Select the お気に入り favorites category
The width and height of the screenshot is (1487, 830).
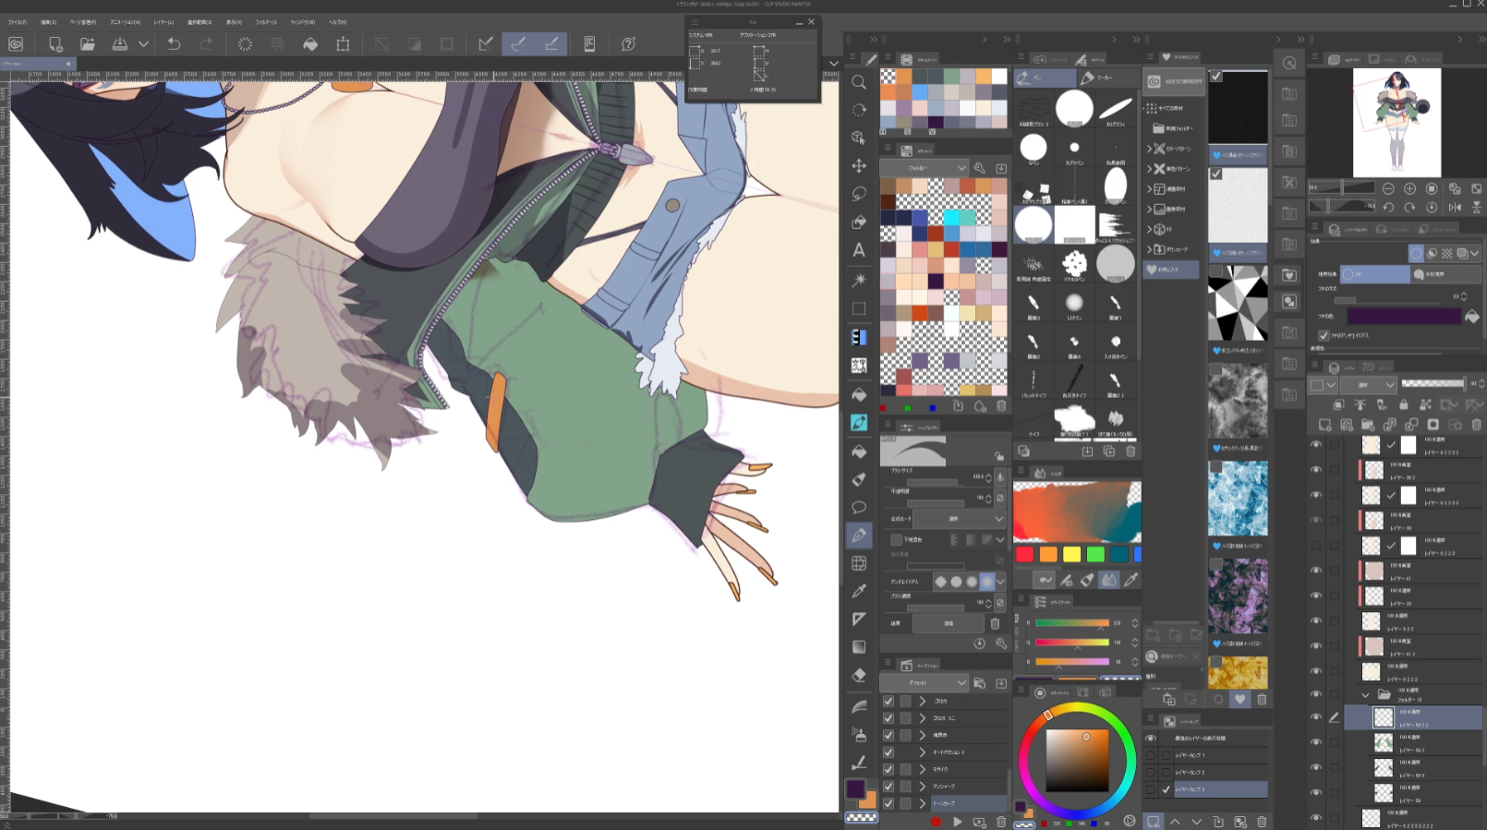pyautogui.click(x=1171, y=270)
